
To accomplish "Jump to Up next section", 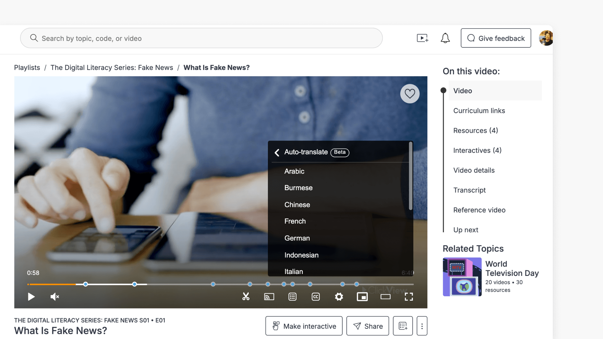I will 465,230.
